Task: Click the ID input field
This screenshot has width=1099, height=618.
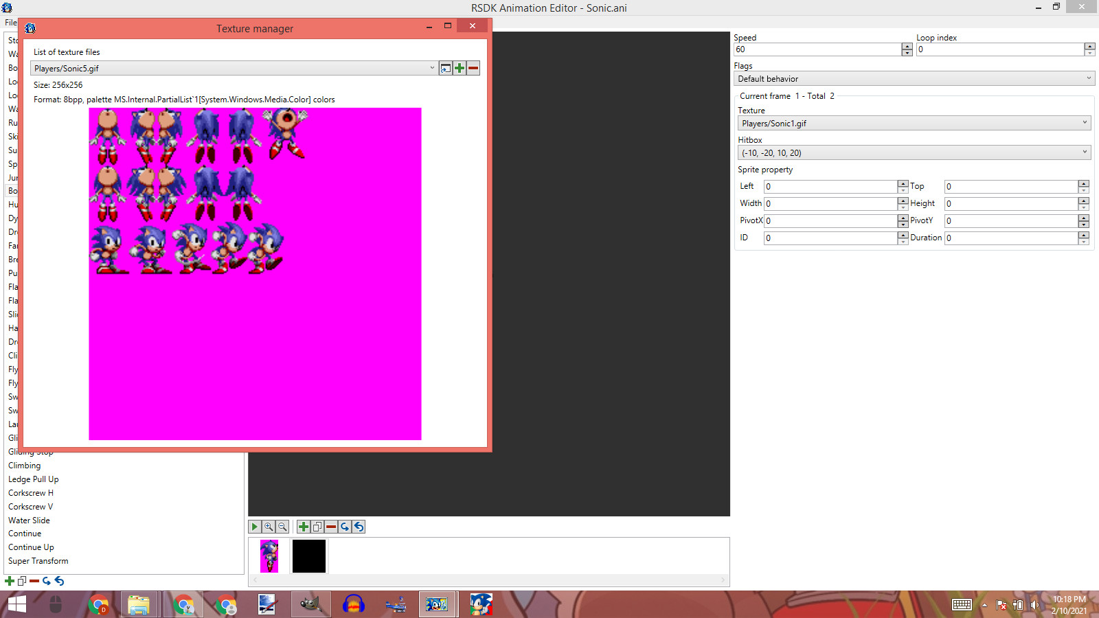Action: (x=830, y=238)
